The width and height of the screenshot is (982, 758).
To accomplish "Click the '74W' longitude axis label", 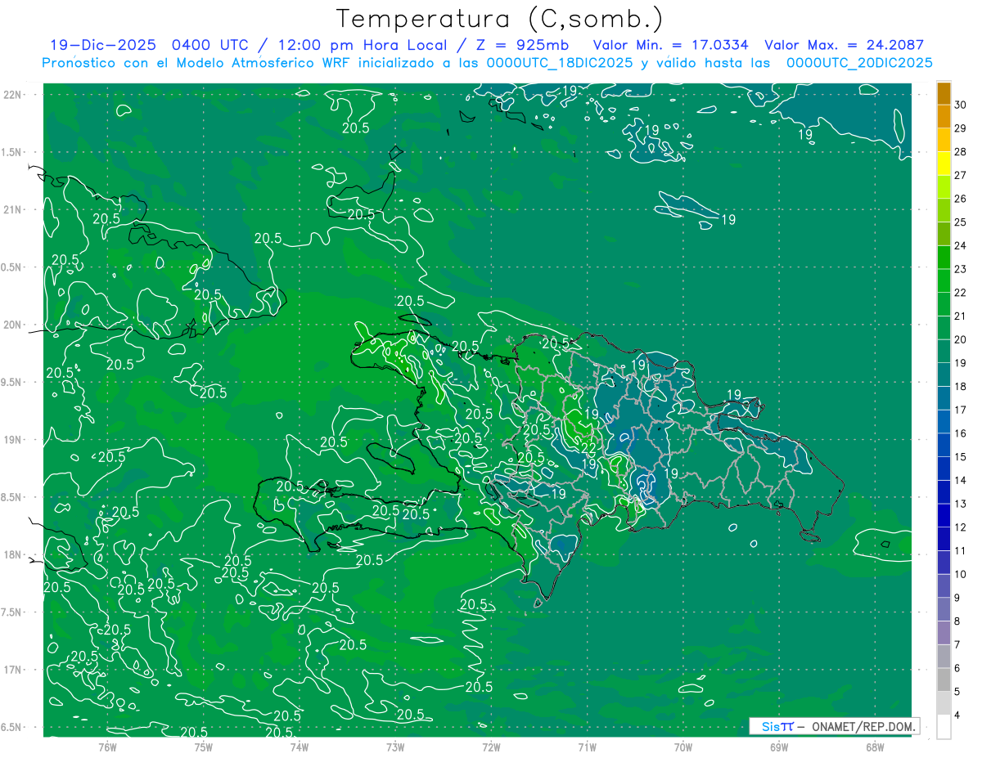I will tap(299, 747).
